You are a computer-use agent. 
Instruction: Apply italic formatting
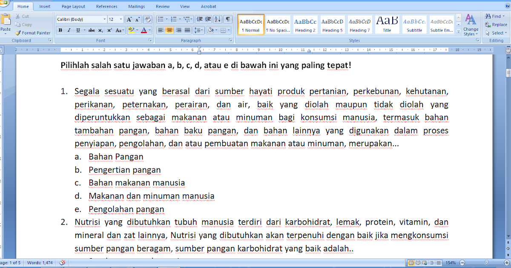pos(69,30)
